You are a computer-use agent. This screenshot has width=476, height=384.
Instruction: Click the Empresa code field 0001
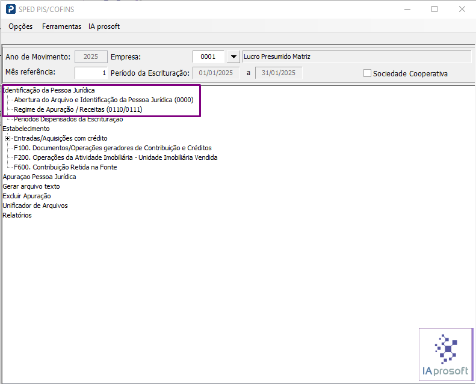[x=208, y=56]
